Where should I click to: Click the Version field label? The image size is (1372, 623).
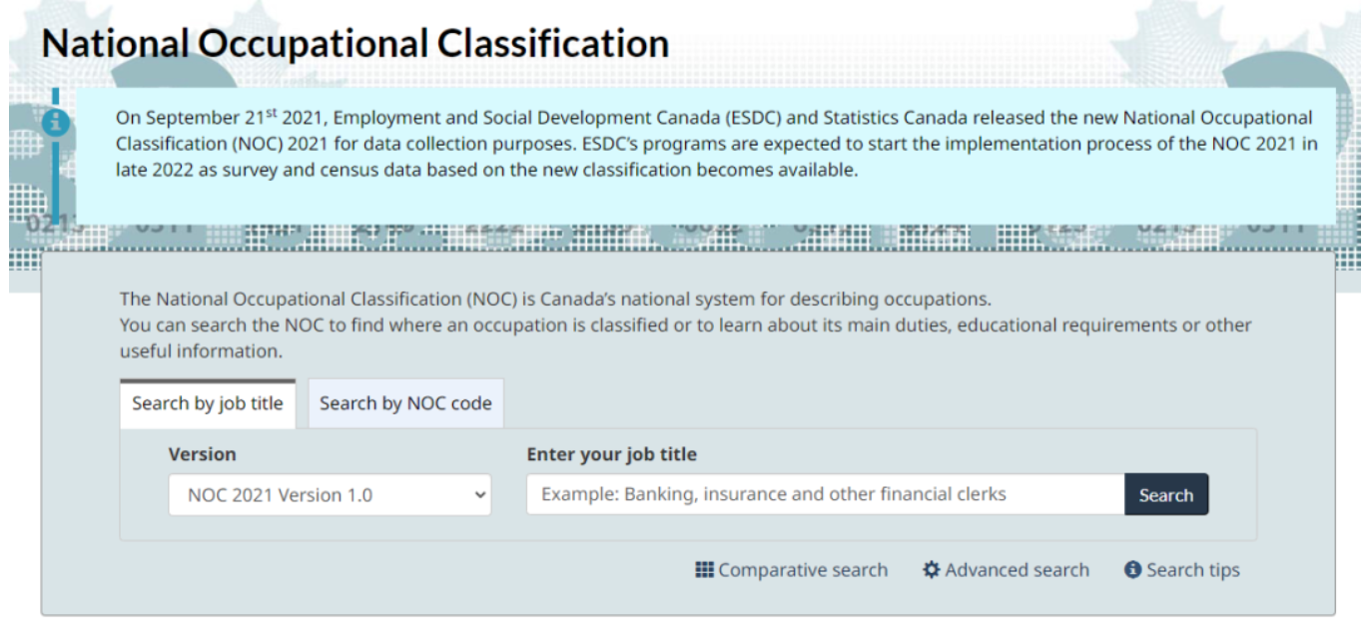202,454
